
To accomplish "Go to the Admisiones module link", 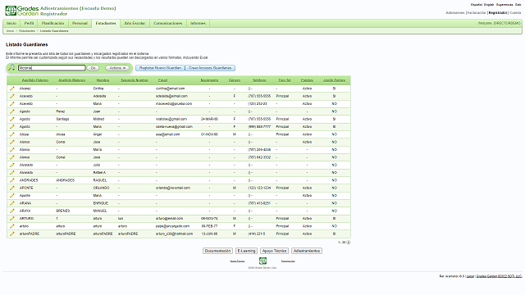I will pos(455,13).
